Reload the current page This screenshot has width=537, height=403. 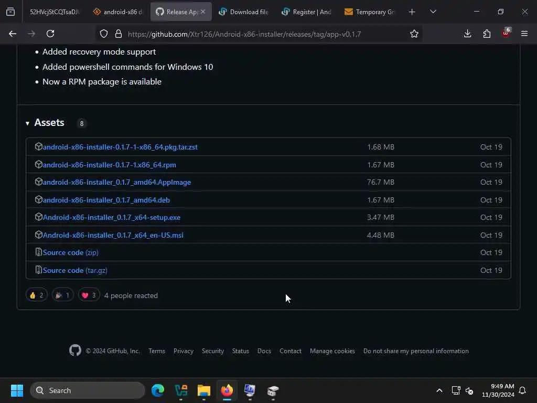(50, 34)
